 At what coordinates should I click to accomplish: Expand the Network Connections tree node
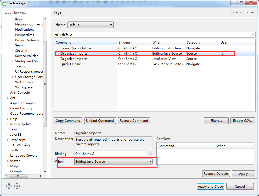12,24
